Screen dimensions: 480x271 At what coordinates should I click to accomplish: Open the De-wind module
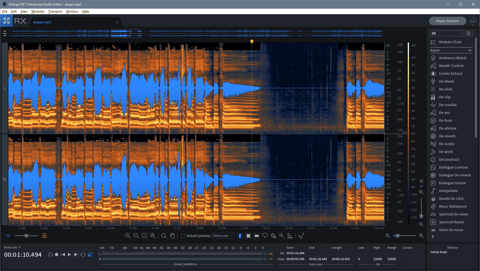click(442, 152)
